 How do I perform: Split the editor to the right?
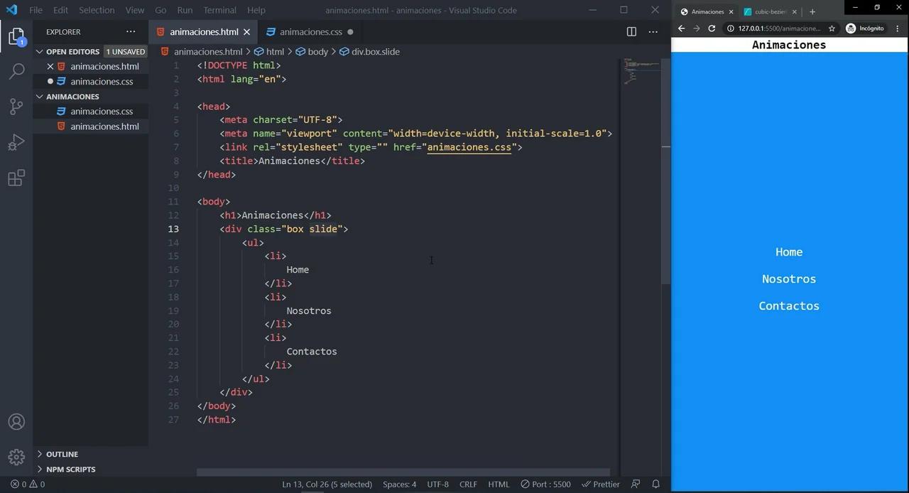[631, 32]
